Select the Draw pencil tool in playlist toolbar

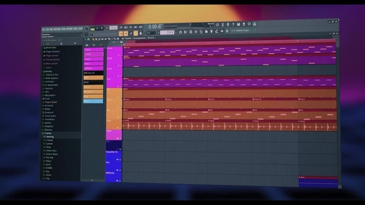point(94,39)
